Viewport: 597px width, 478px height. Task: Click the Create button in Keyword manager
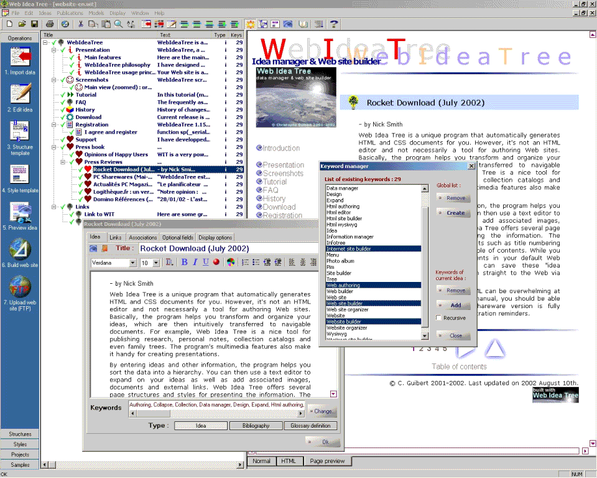click(455, 213)
